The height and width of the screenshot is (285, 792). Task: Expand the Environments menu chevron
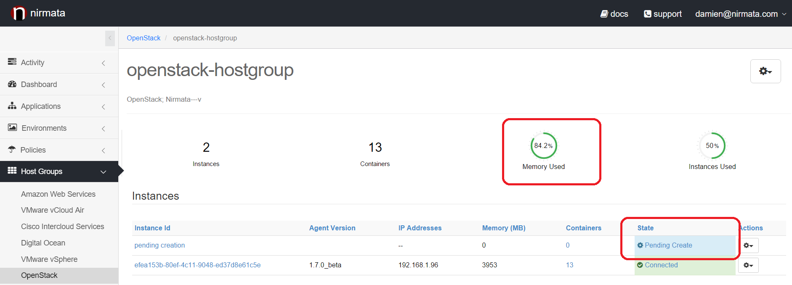point(104,129)
